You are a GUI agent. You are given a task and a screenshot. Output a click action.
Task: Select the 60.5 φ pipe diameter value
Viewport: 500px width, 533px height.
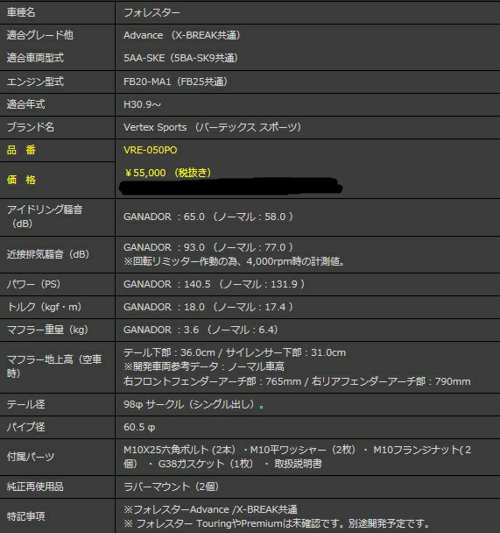(139, 427)
